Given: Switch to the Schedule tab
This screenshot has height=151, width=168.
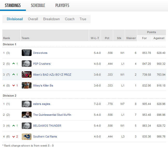Looking at the screenshot, I should tap(38, 5).
